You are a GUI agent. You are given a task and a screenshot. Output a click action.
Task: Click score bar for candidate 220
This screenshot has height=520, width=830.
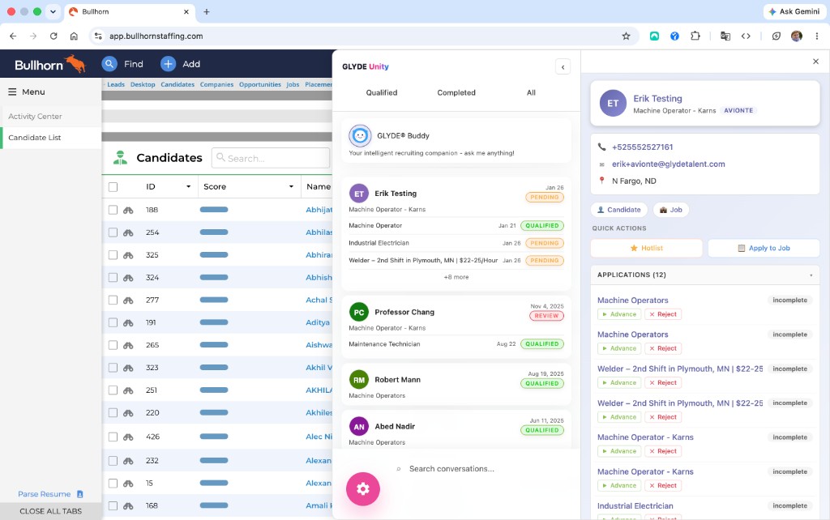click(214, 412)
